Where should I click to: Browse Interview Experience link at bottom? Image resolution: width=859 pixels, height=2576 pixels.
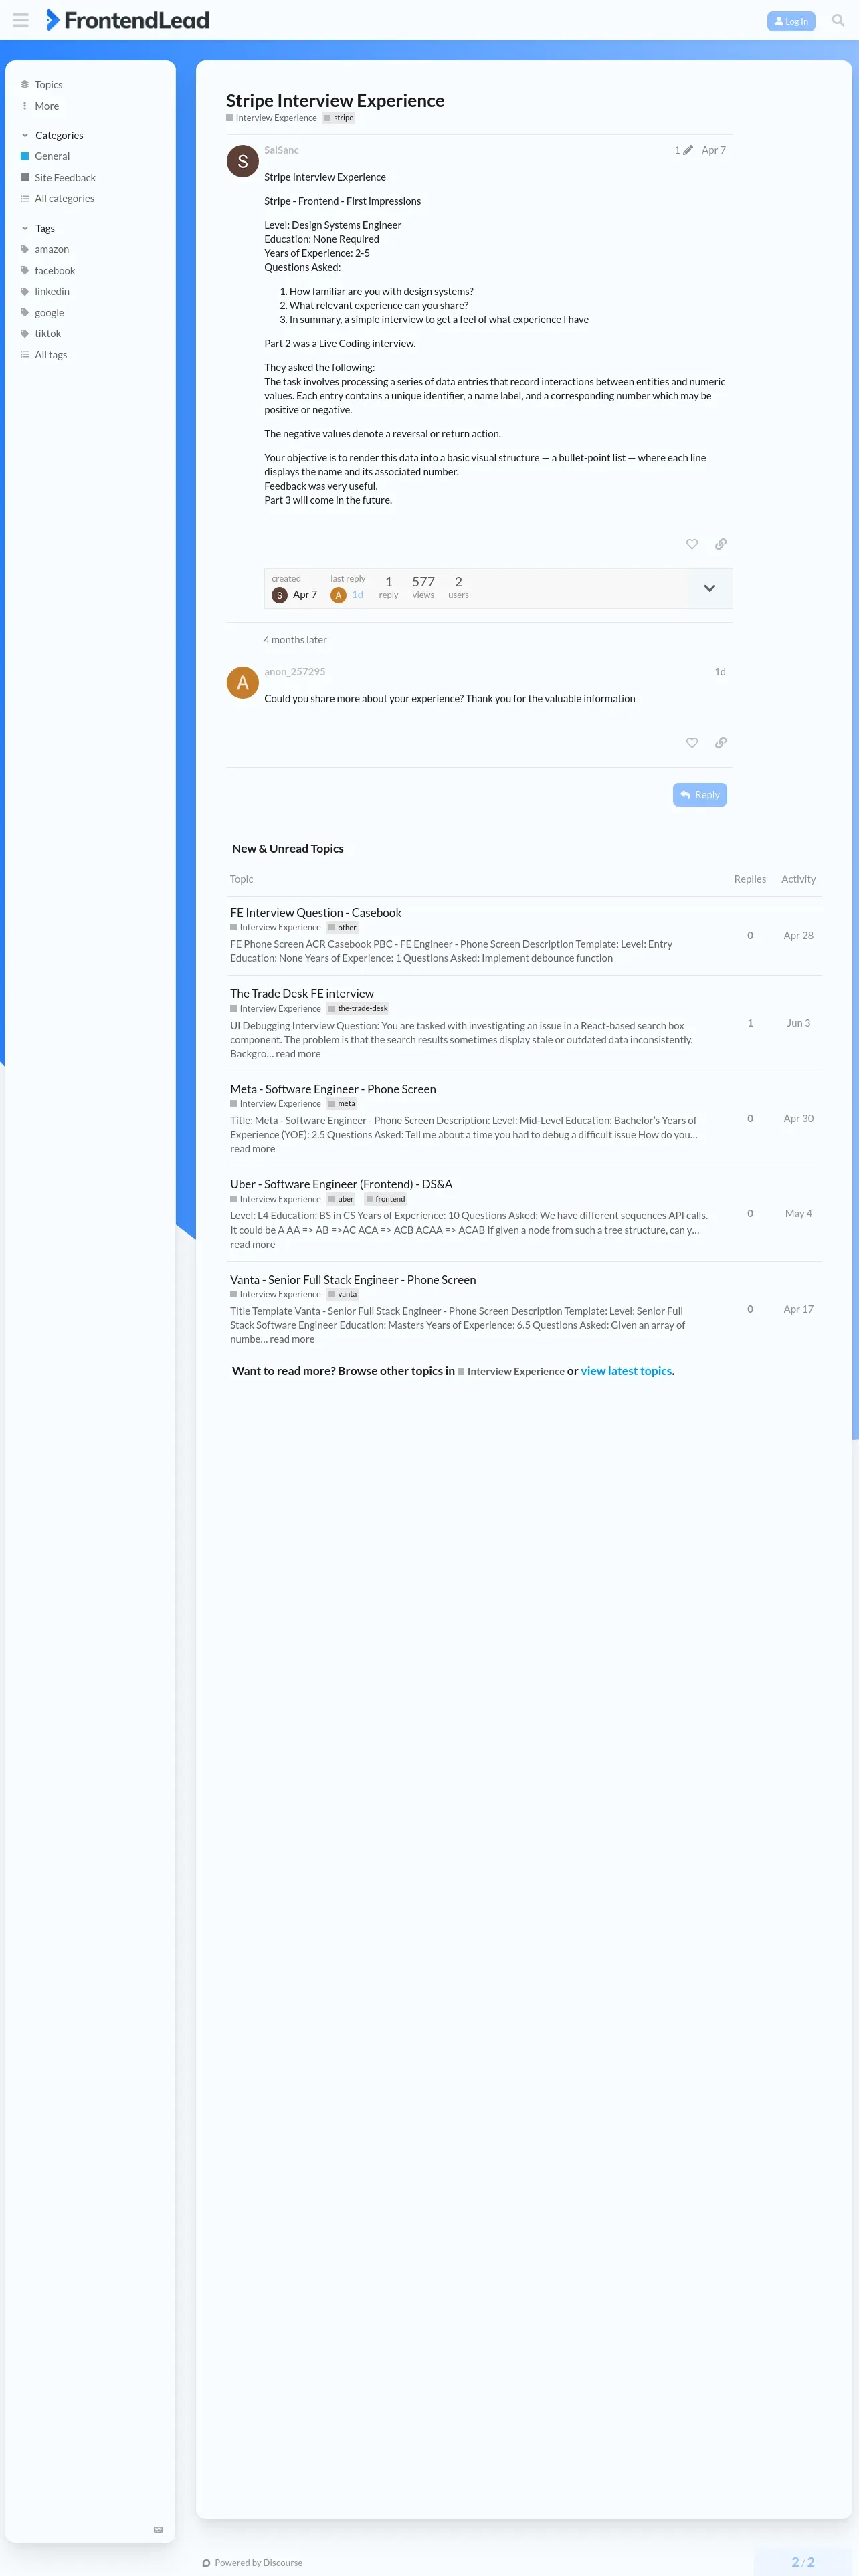tap(511, 1372)
